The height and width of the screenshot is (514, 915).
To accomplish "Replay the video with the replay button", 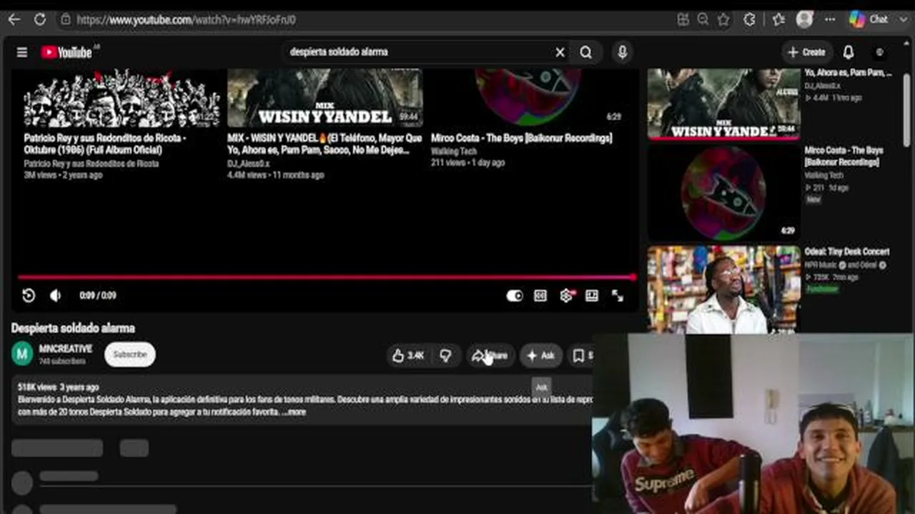I will click(x=29, y=296).
